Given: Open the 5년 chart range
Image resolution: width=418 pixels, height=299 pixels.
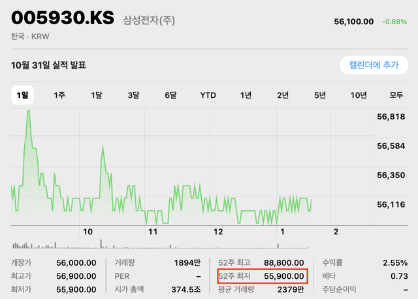Looking at the screenshot, I should (320, 95).
